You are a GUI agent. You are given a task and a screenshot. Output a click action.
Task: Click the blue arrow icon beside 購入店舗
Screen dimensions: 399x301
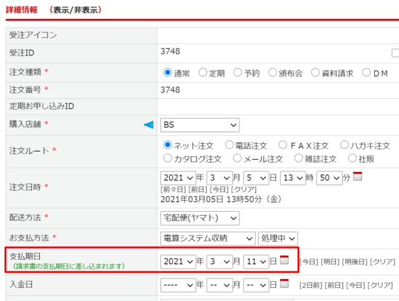(x=149, y=125)
